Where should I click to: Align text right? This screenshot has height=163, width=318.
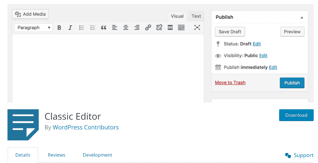click(137, 28)
